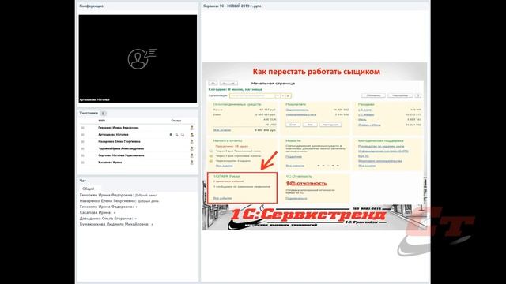Click the slide heading Как перестать работать сыщиком
Screen dimensions: 506x284
click(316, 72)
